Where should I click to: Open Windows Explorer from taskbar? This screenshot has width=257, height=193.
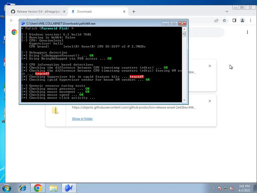click(x=53, y=188)
